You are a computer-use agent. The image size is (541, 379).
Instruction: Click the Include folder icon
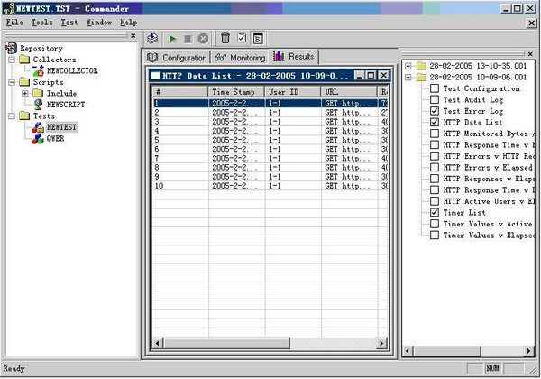[x=38, y=93]
